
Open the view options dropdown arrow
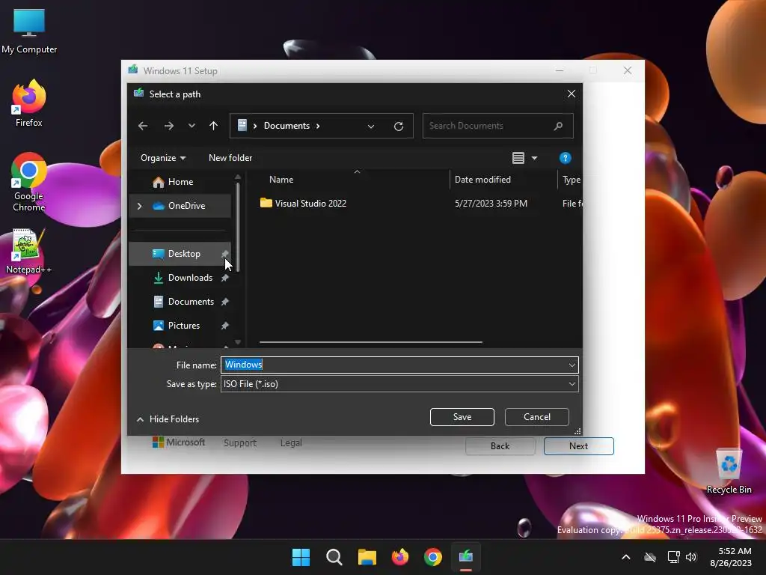pyautogui.click(x=534, y=158)
